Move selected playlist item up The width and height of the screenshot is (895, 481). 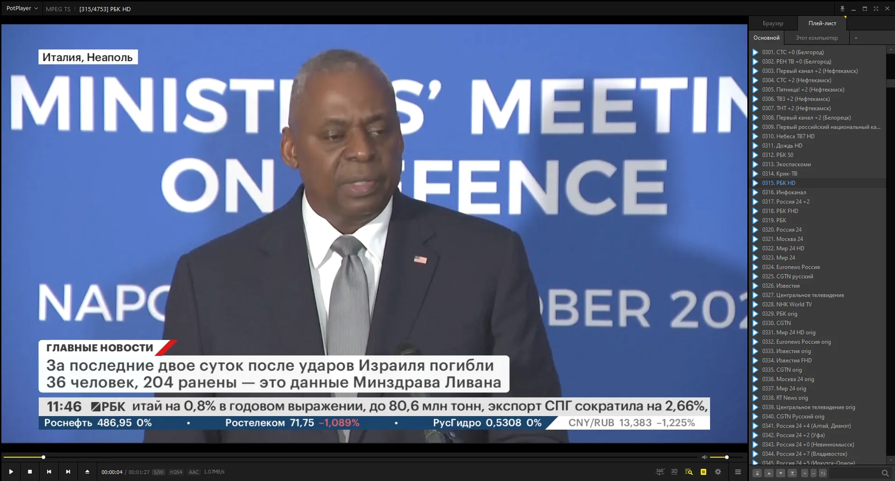coord(769,473)
